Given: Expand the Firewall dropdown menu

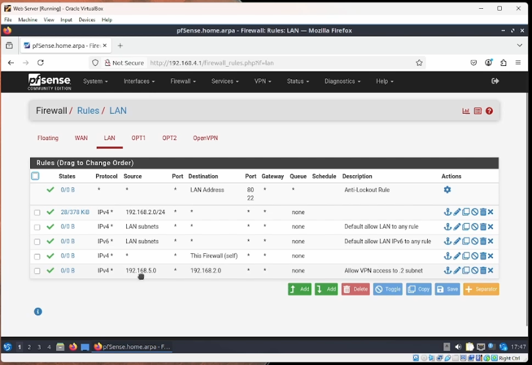Looking at the screenshot, I should 183,82.
